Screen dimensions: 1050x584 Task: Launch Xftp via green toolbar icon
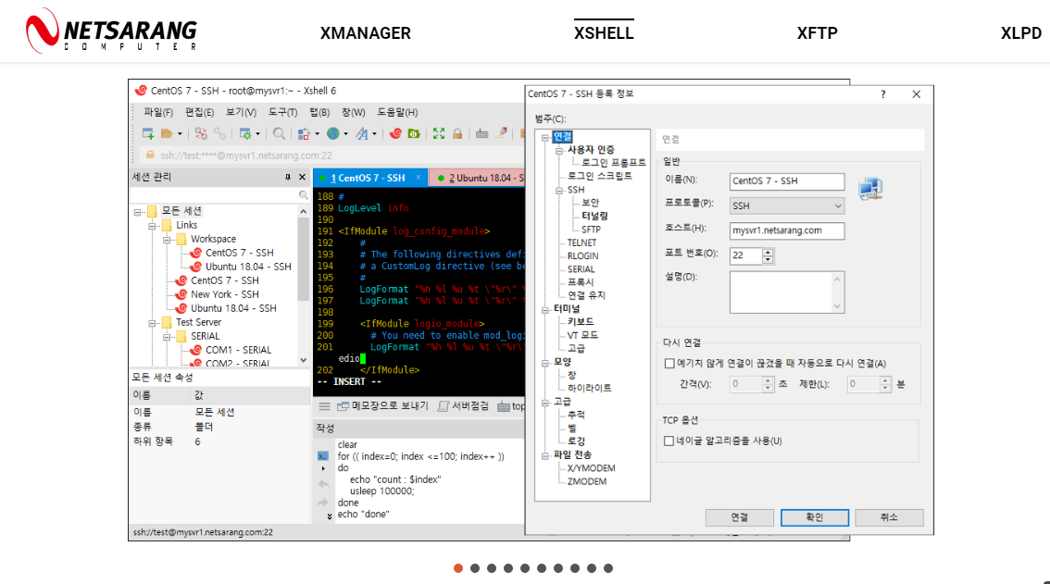click(x=414, y=134)
